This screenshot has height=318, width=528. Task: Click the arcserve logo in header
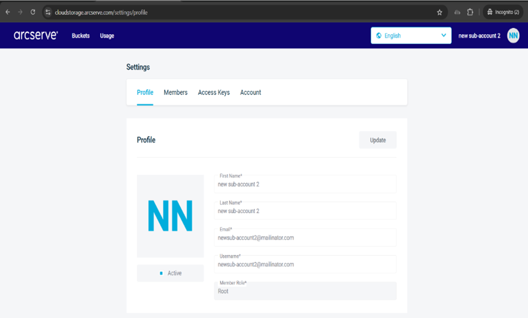(36, 36)
